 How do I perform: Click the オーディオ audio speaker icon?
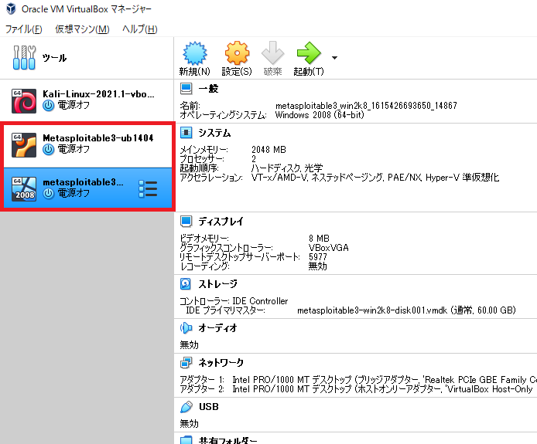click(x=186, y=327)
